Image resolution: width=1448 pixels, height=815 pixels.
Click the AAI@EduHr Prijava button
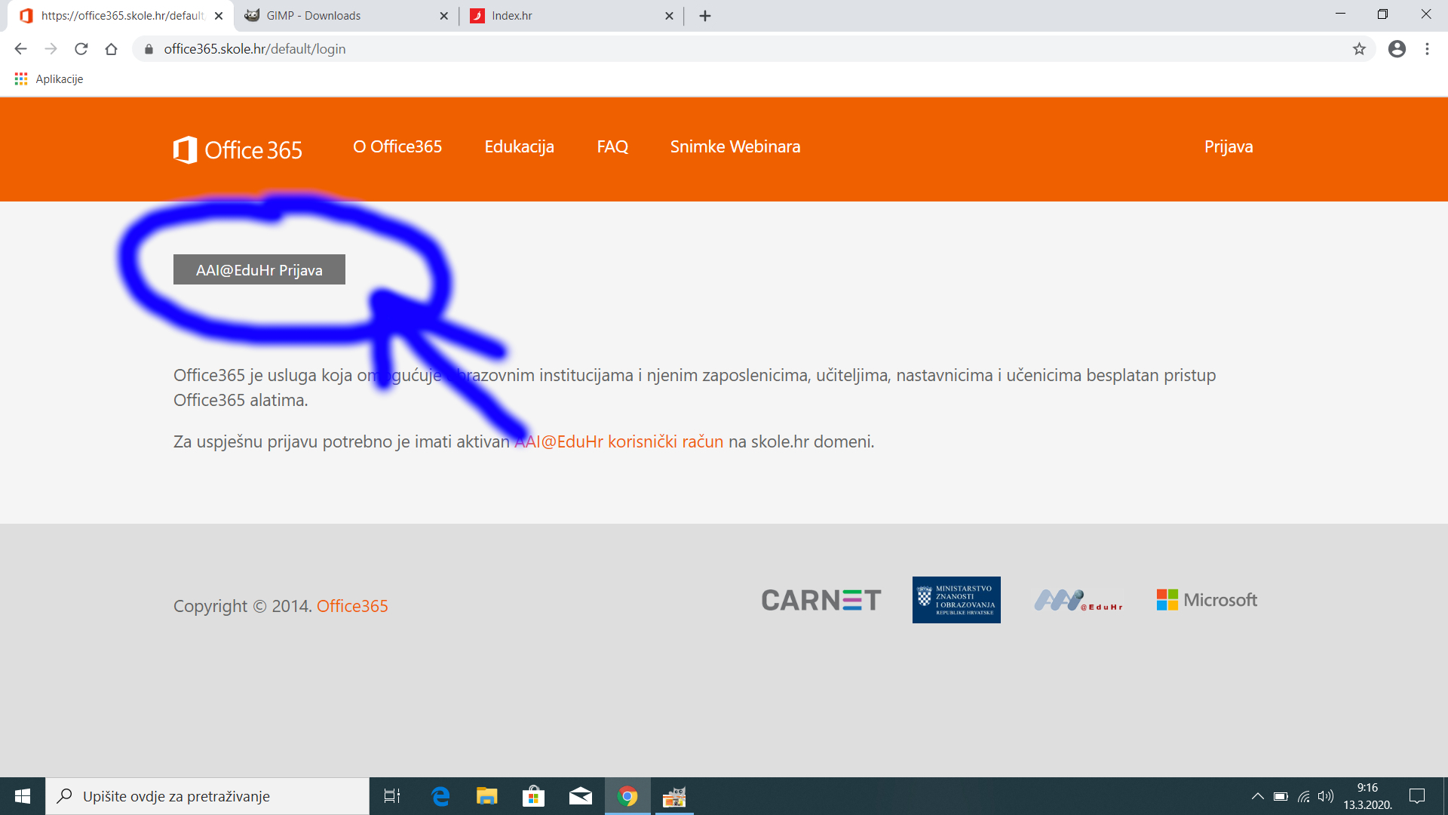pyautogui.click(x=259, y=269)
